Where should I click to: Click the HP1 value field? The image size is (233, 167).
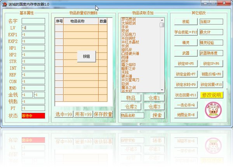click(33, 48)
